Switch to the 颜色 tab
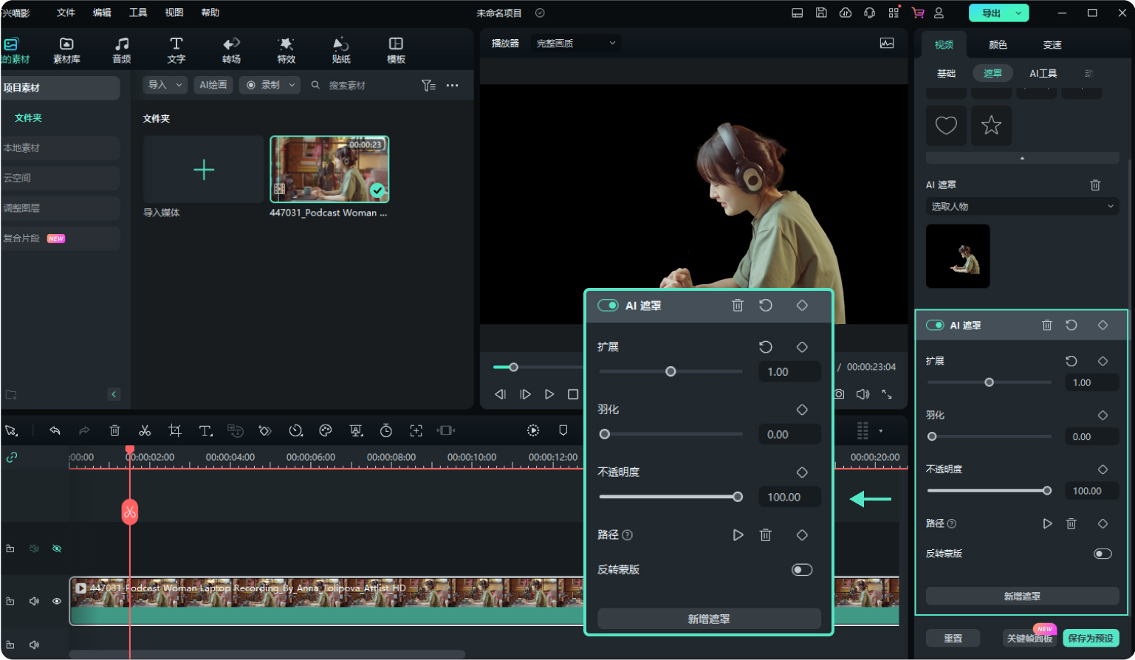1135x660 pixels. point(997,44)
